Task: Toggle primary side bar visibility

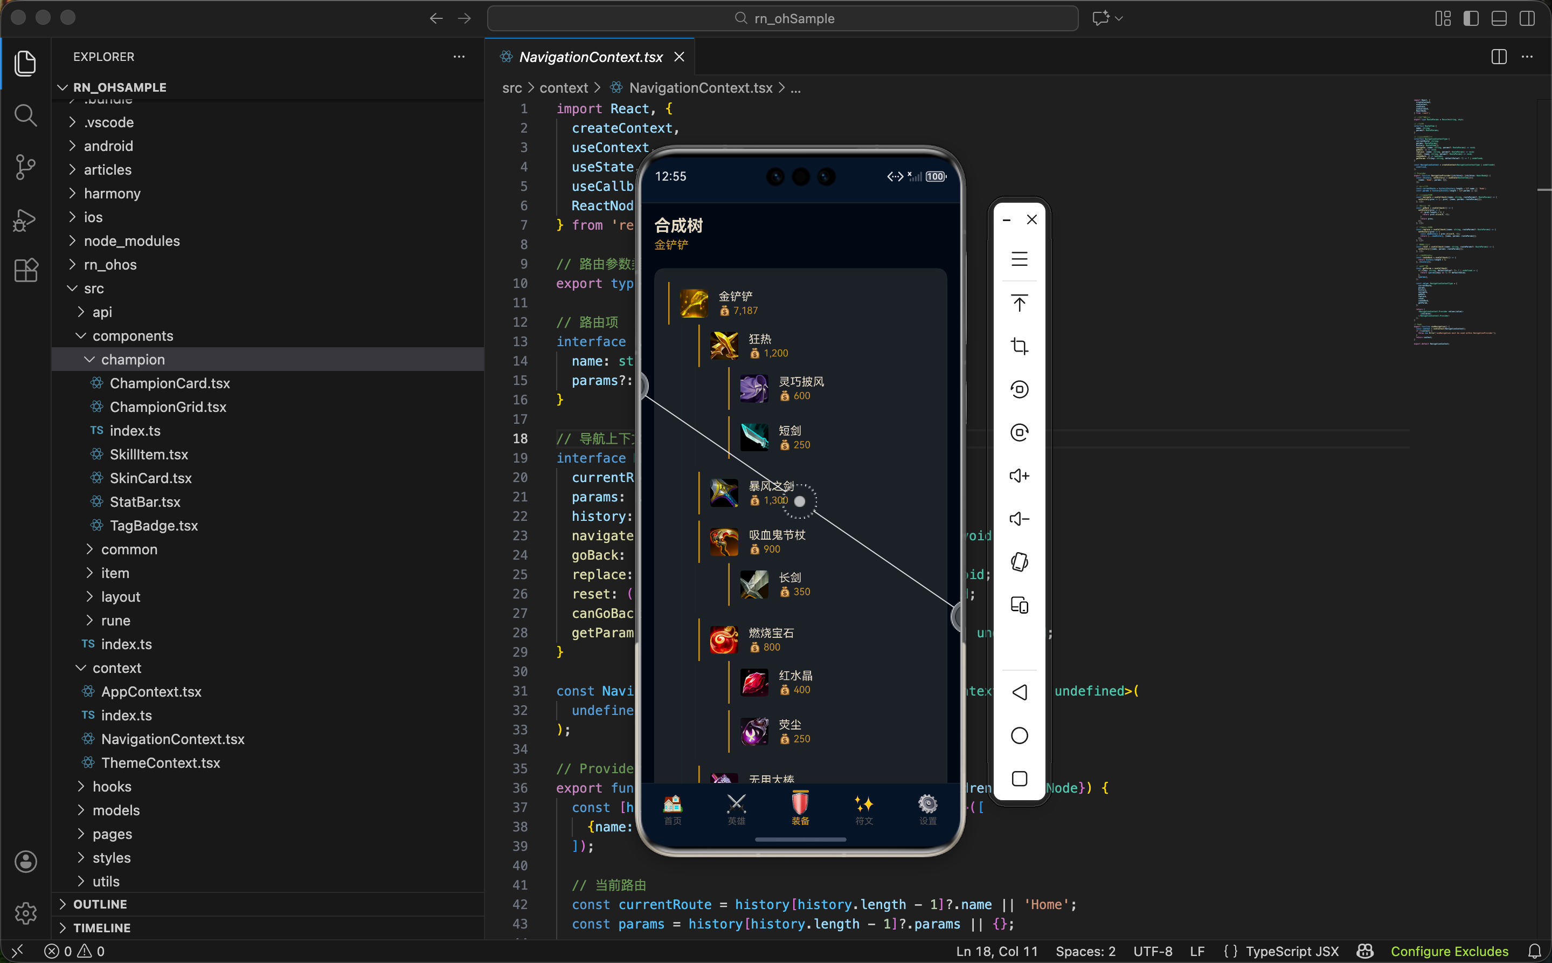Action: click(1471, 18)
